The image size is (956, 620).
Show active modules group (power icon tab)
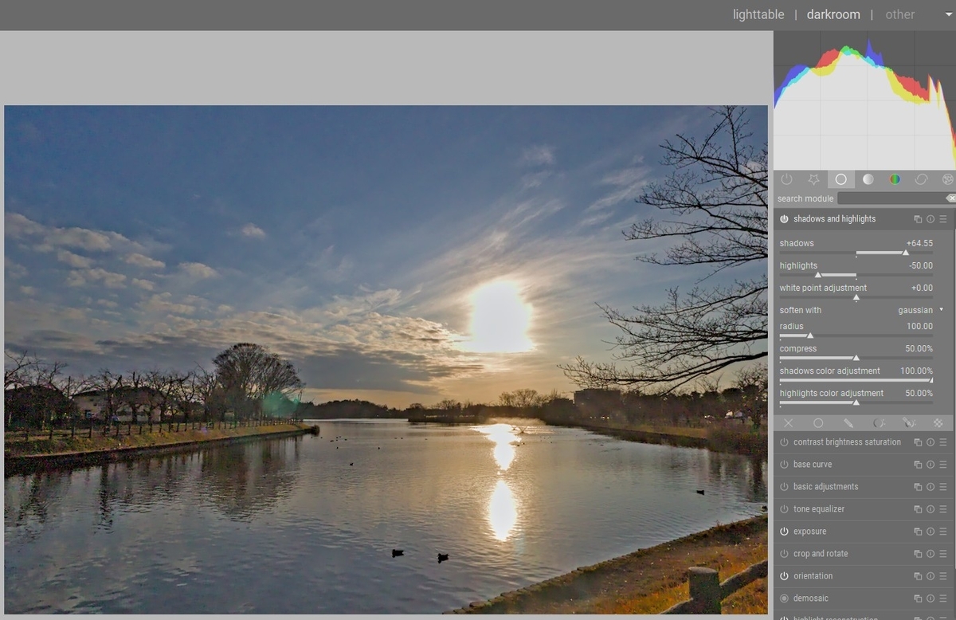(787, 179)
